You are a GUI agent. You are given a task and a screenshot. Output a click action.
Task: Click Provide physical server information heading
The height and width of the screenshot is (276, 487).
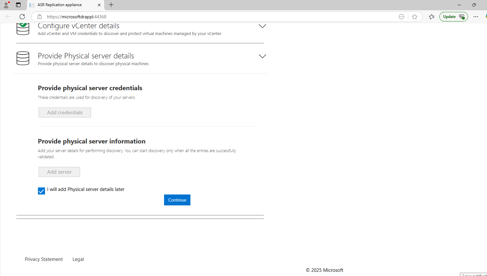[x=92, y=141]
